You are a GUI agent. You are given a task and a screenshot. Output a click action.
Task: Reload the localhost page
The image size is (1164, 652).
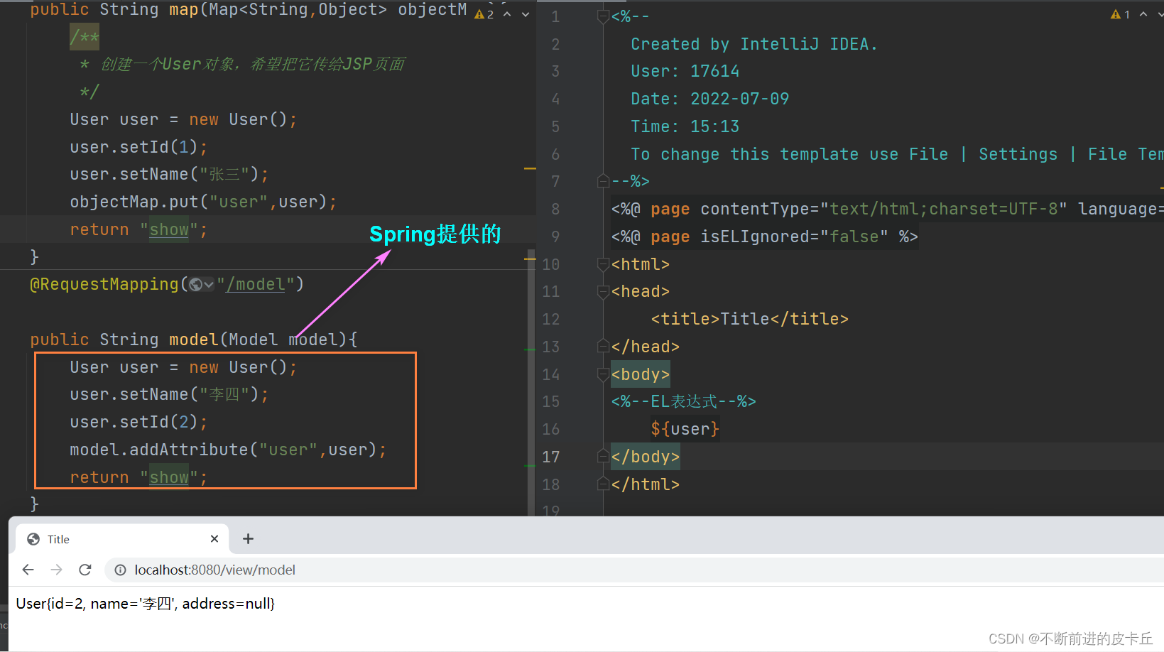click(x=85, y=570)
